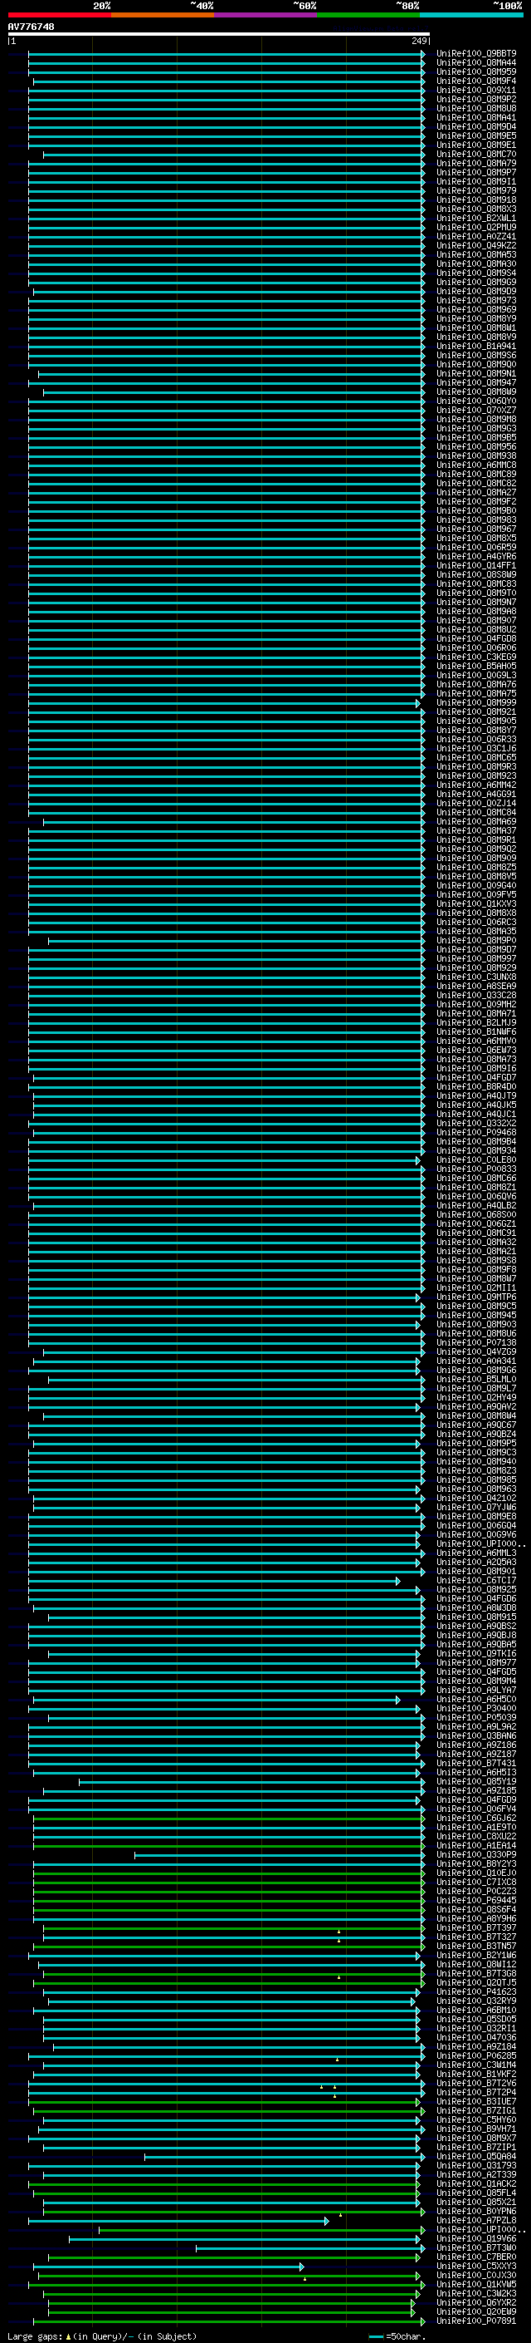Open hit UniRef100_B2XWL1
The image size is (531, 2343).
[x=476, y=219]
